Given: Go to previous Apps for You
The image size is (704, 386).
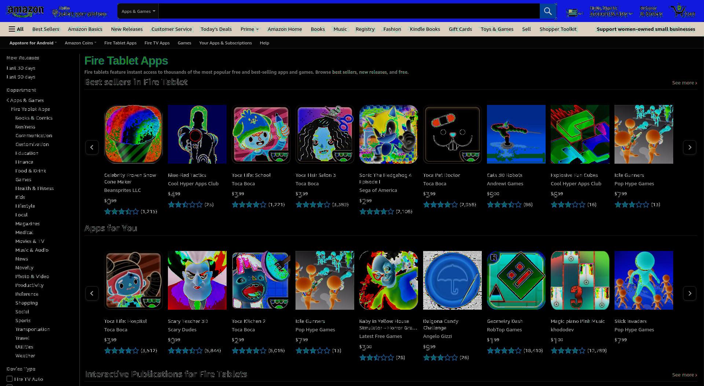Looking at the screenshot, I should pyautogui.click(x=92, y=293).
